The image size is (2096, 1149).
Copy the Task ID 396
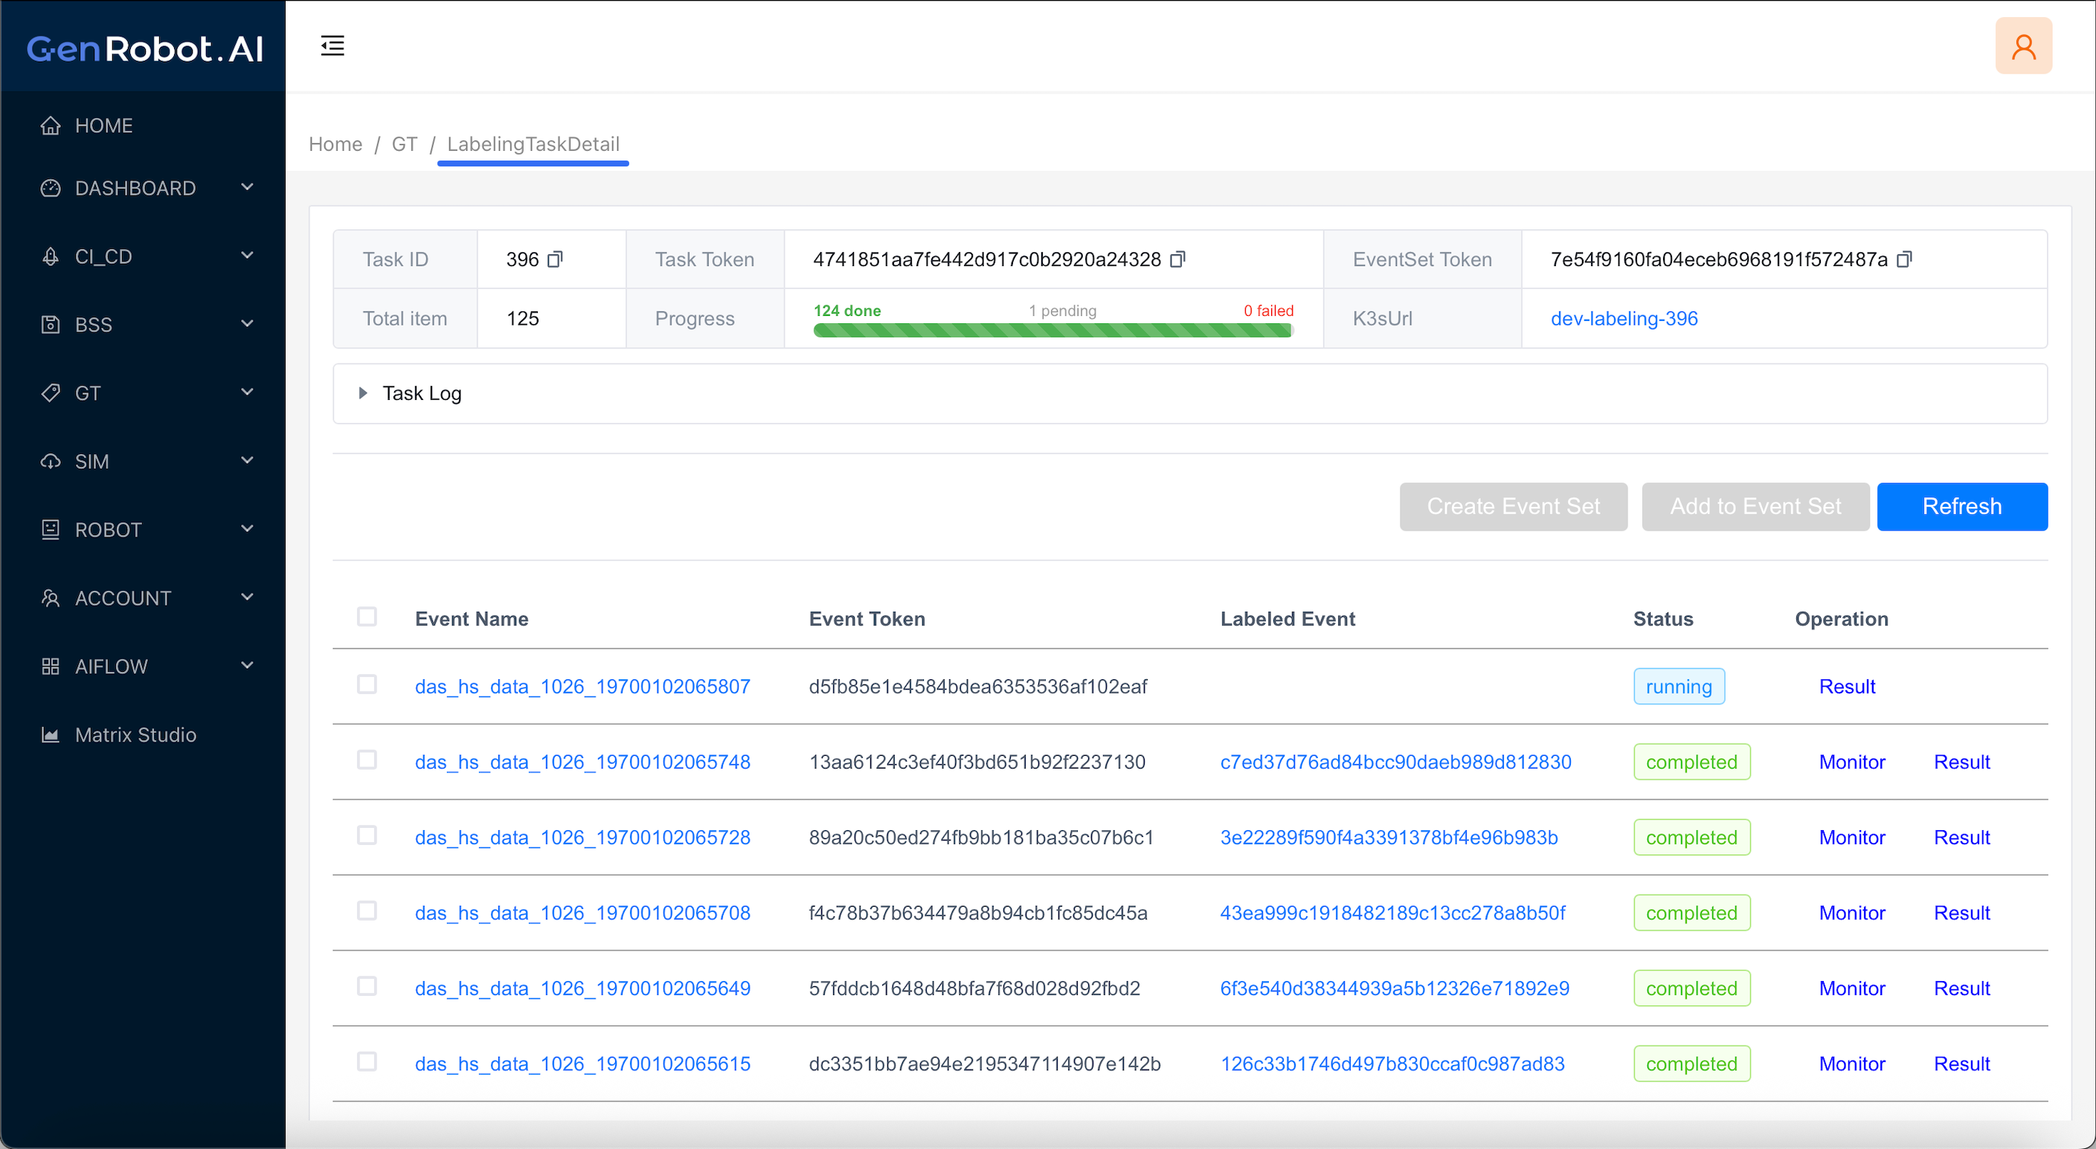pyautogui.click(x=555, y=259)
